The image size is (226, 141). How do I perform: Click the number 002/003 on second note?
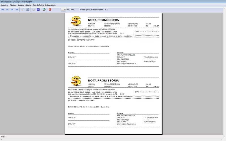pyautogui.click(x=91, y=87)
